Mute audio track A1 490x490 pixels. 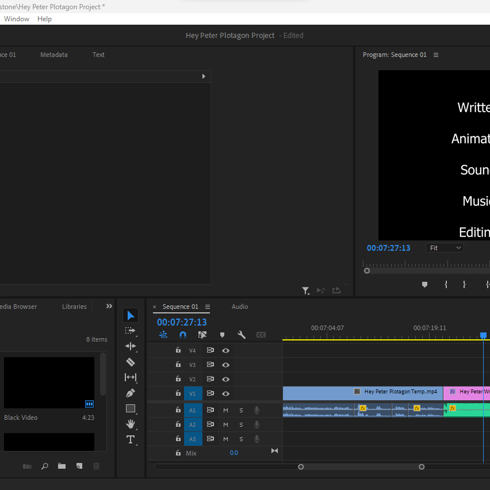pos(225,410)
